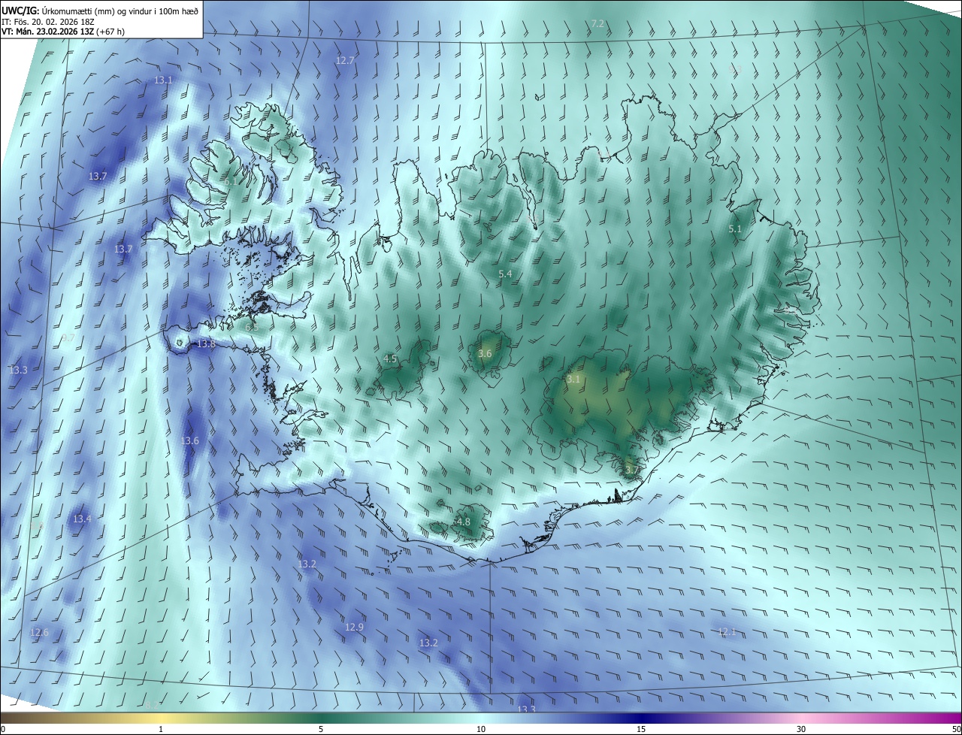
Task: Click the 5.1 value in East Iceland
Action: tap(735, 228)
